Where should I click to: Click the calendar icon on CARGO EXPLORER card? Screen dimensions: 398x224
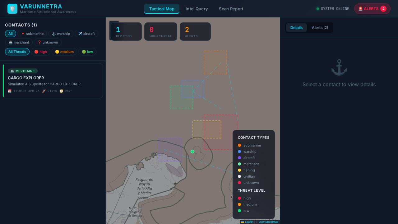pyautogui.click(x=10, y=91)
